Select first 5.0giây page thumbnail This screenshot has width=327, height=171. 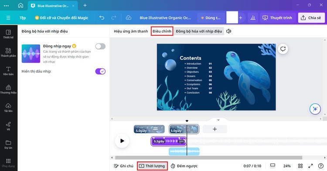click(149, 129)
